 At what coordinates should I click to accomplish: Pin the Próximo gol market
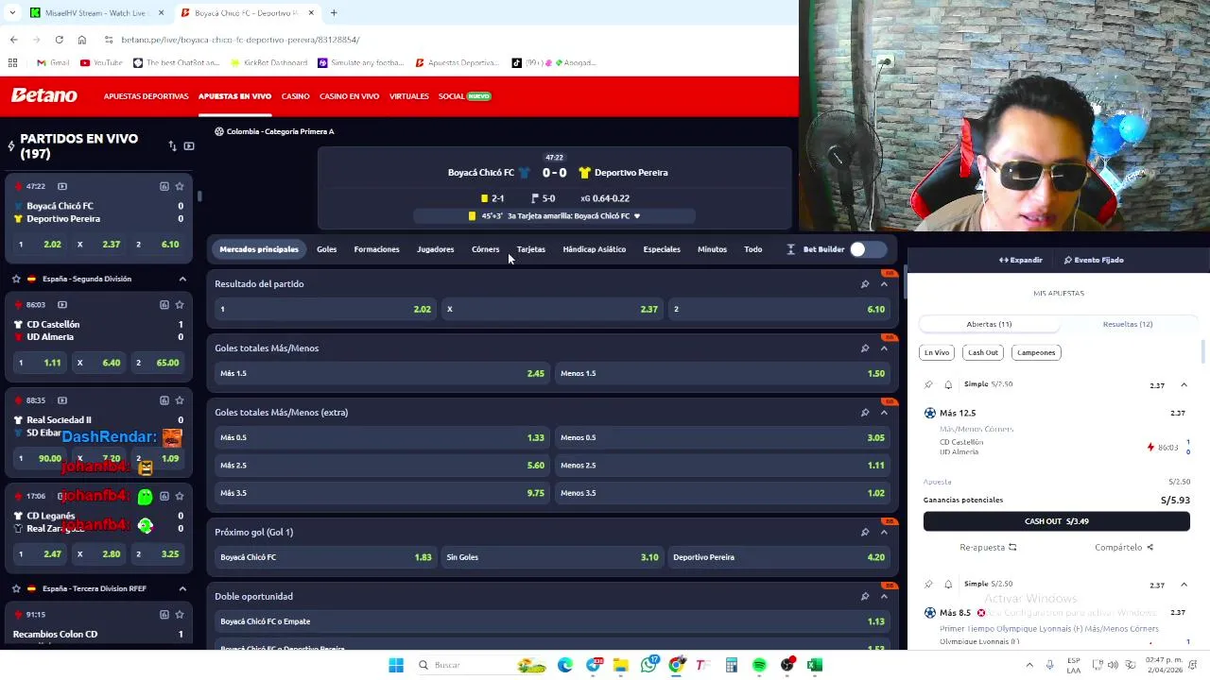point(865,532)
